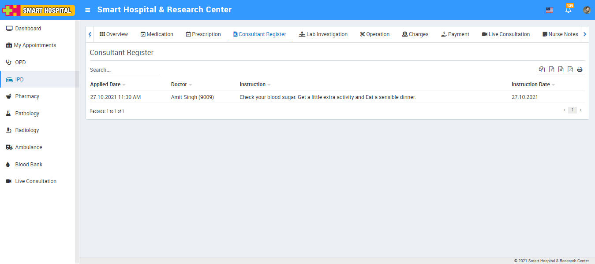
Task: Open the Nurse Notes tab
Action: pos(560,34)
